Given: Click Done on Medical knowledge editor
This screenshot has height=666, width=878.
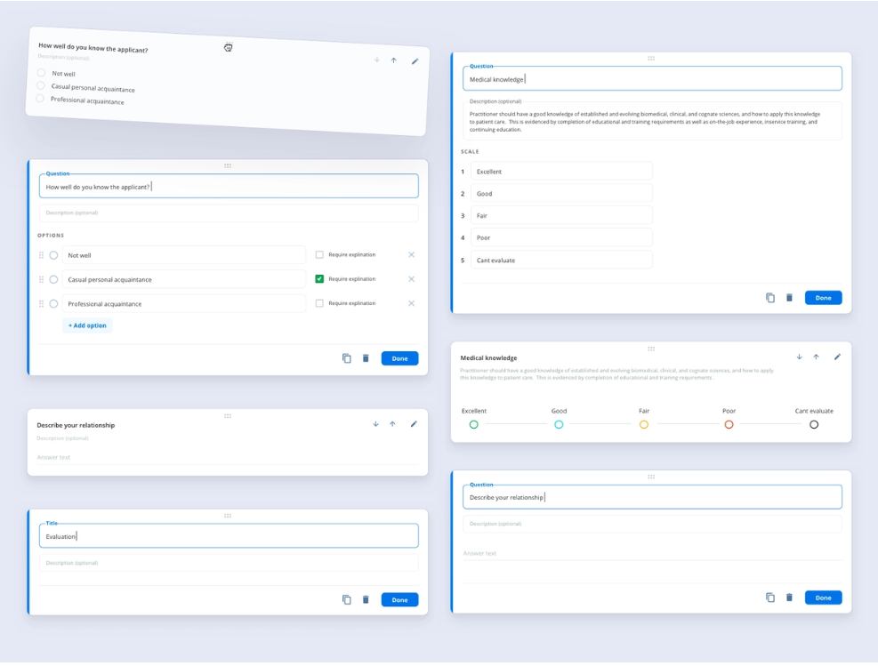Looking at the screenshot, I should coord(823,298).
